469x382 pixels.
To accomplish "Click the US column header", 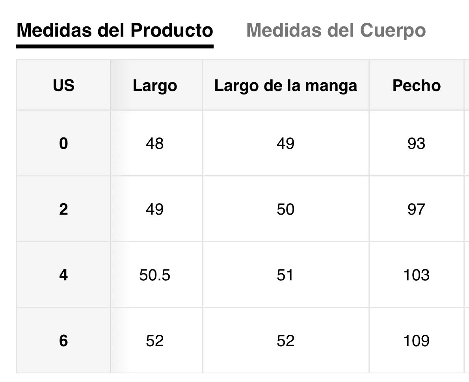I will pos(63,85).
